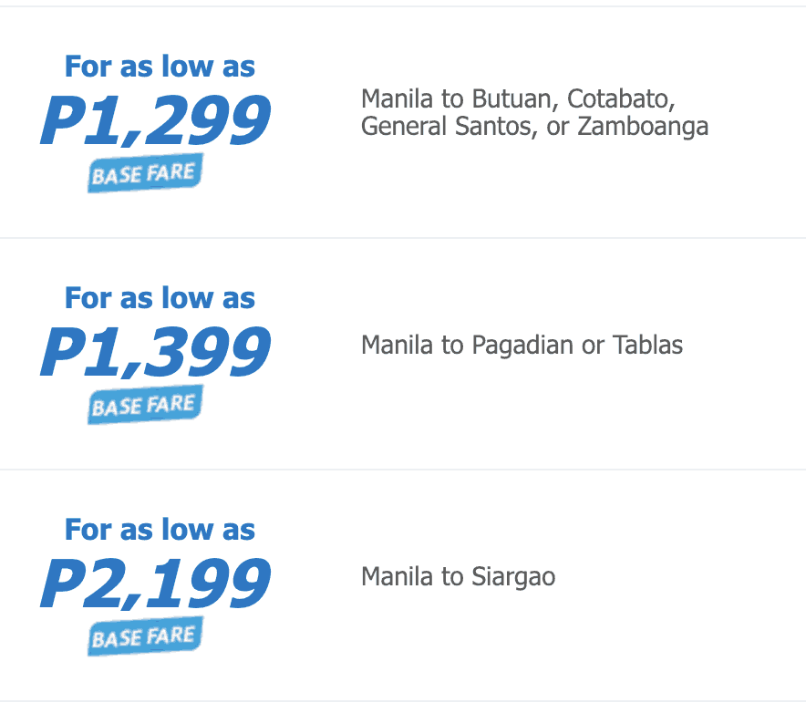Click "For as low as" above P1,299

160,67
